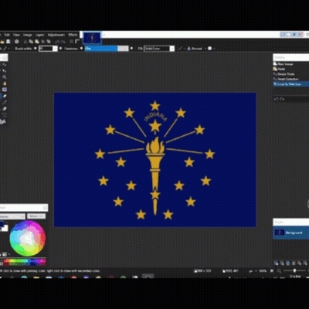Select the Indiana flag image thumbnail tab

click(x=92, y=38)
